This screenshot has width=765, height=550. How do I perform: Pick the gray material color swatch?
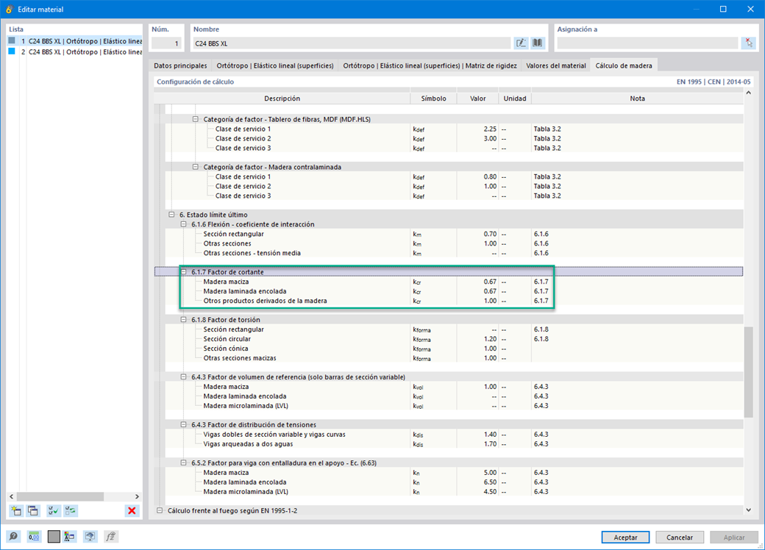click(x=54, y=536)
